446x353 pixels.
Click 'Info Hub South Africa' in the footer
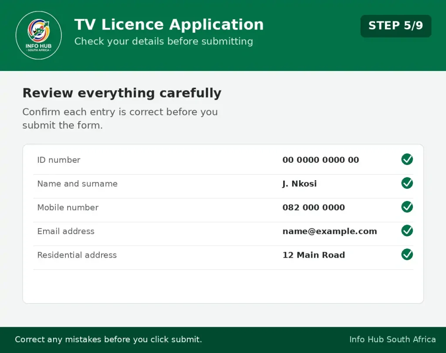tap(392, 340)
